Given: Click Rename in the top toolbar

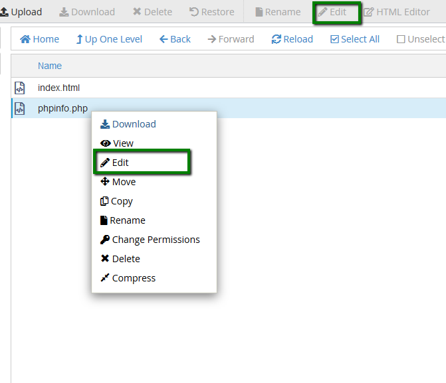Looking at the screenshot, I should pos(278,12).
